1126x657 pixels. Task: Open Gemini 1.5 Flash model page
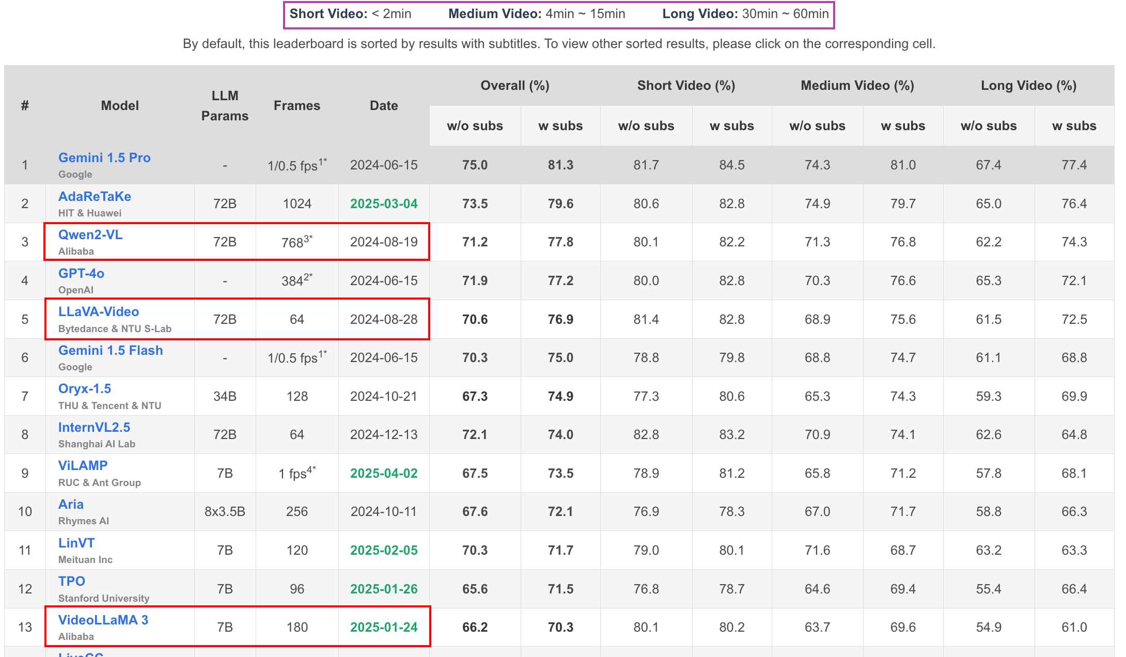111,350
